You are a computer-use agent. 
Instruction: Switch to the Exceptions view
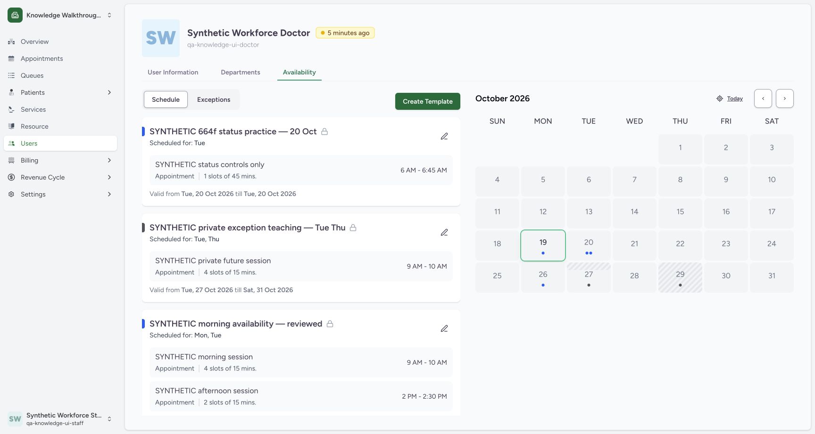214,99
